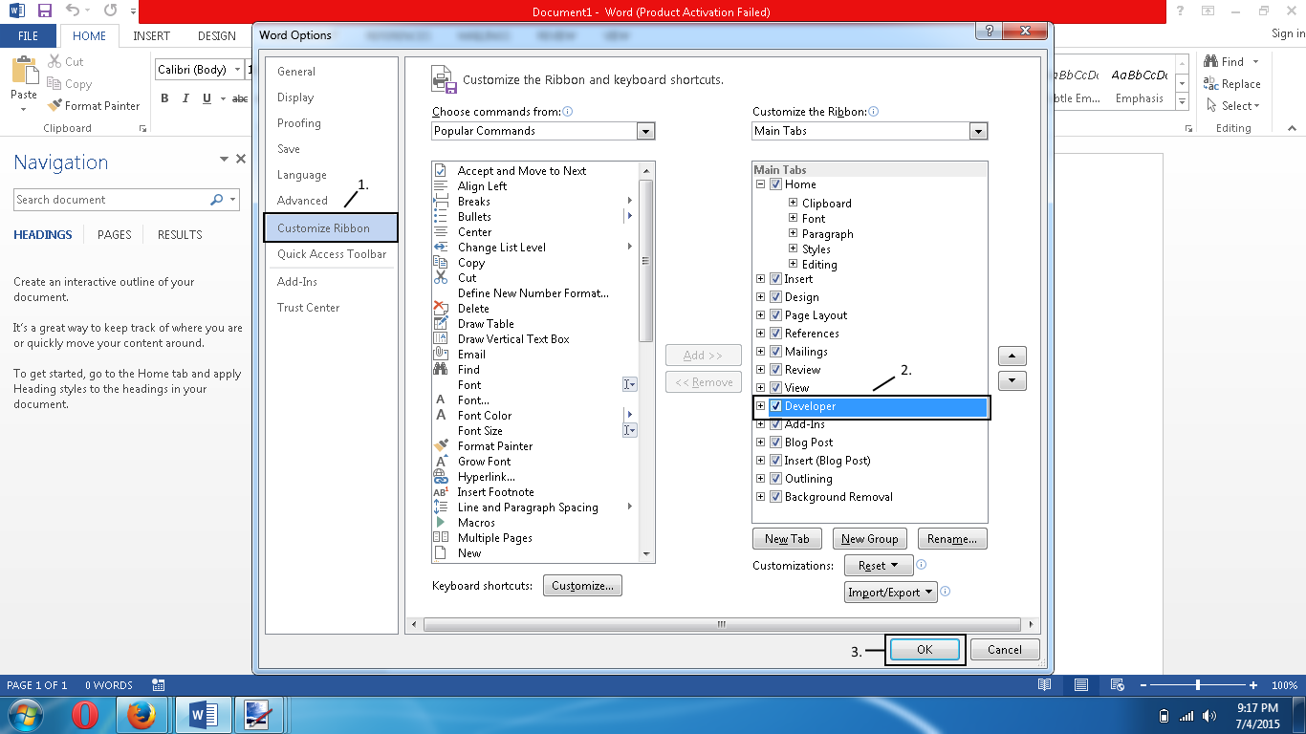The height and width of the screenshot is (734, 1306).
Task: Toggle the Page Layout checkbox
Action: coord(776,315)
